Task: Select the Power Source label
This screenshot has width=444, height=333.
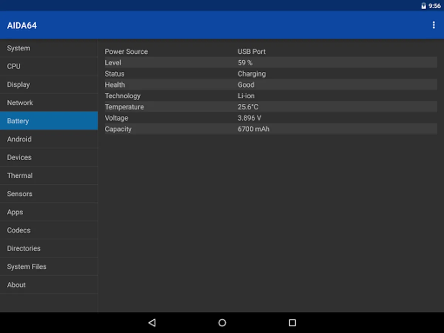Action: (x=126, y=51)
